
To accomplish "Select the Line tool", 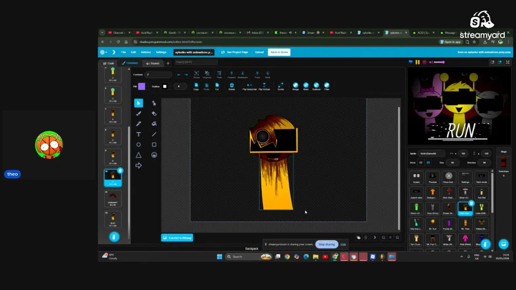I will tap(154, 134).
